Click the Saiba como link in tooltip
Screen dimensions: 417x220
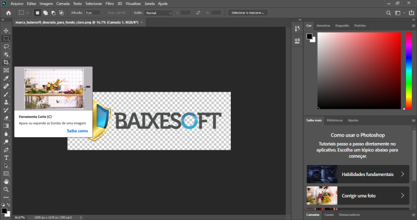pyautogui.click(x=77, y=131)
